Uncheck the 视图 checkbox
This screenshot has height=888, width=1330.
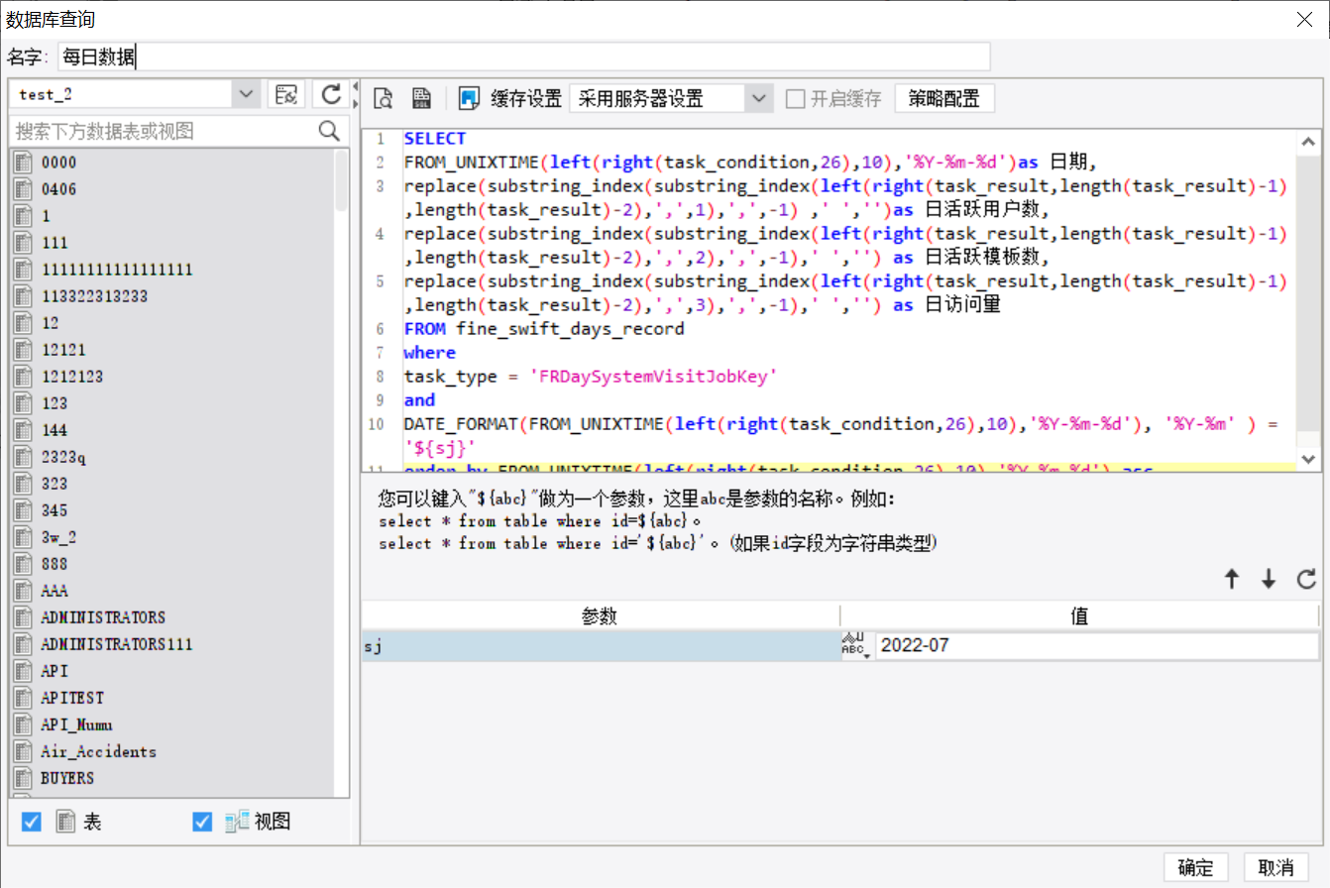pos(202,822)
